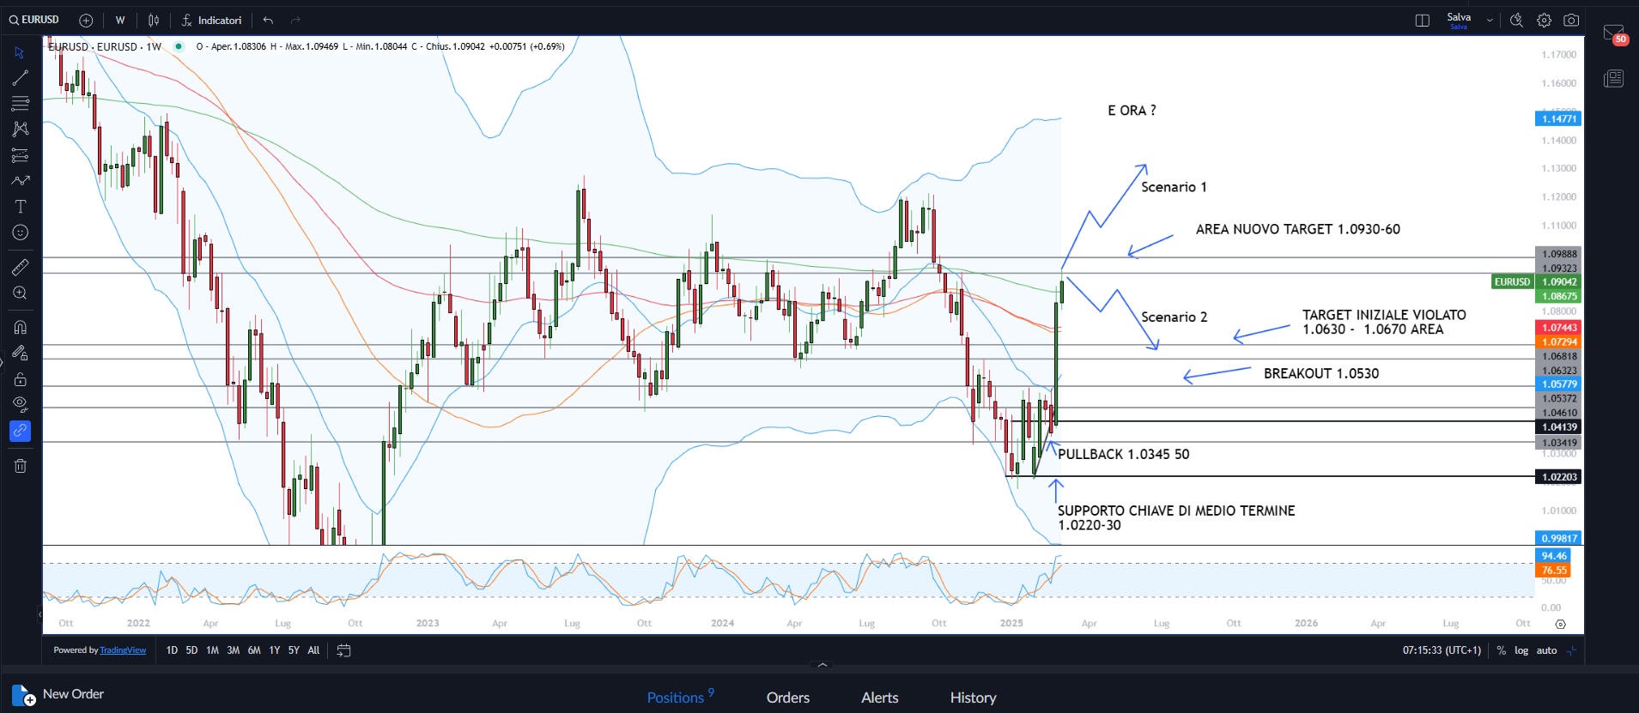Select the trend line drawing tool
The width and height of the screenshot is (1639, 713).
pos(20,78)
